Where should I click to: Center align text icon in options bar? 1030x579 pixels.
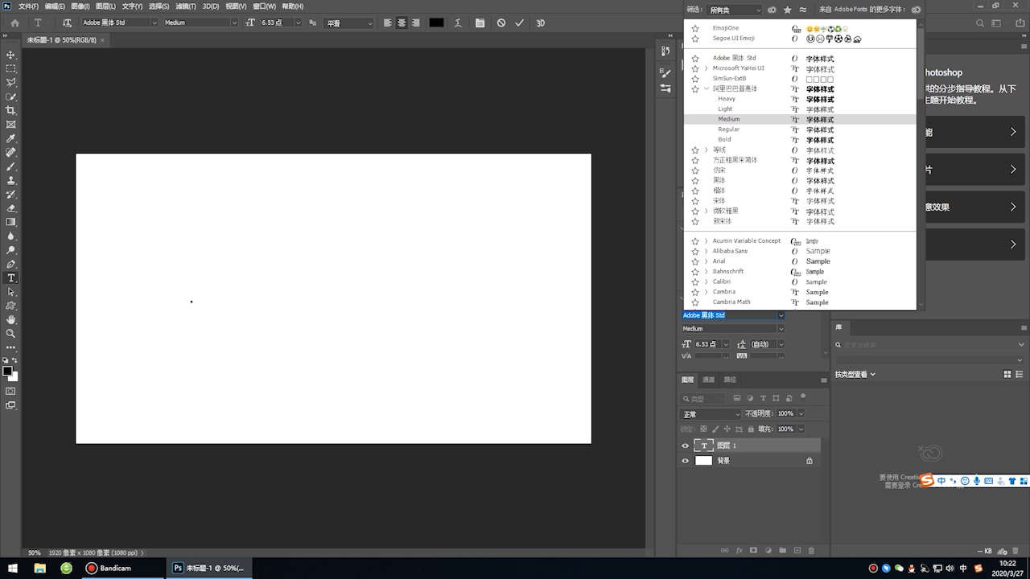click(x=402, y=23)
